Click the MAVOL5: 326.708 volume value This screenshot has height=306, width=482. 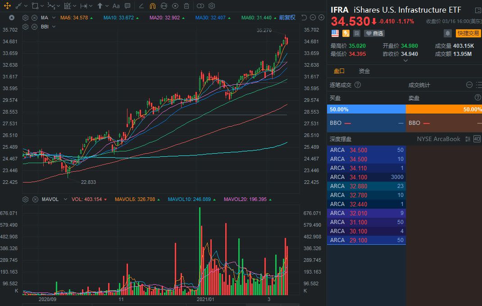135,199
